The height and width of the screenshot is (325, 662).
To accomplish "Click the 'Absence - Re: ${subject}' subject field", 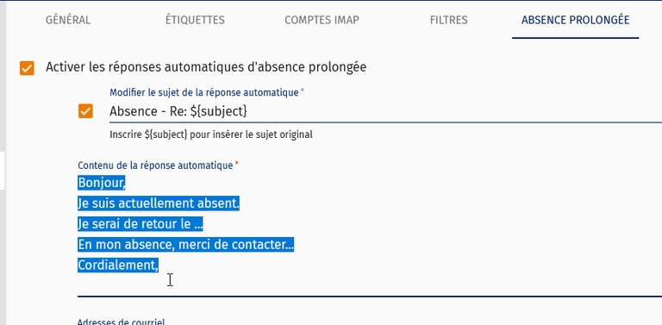I will [385, 111].
